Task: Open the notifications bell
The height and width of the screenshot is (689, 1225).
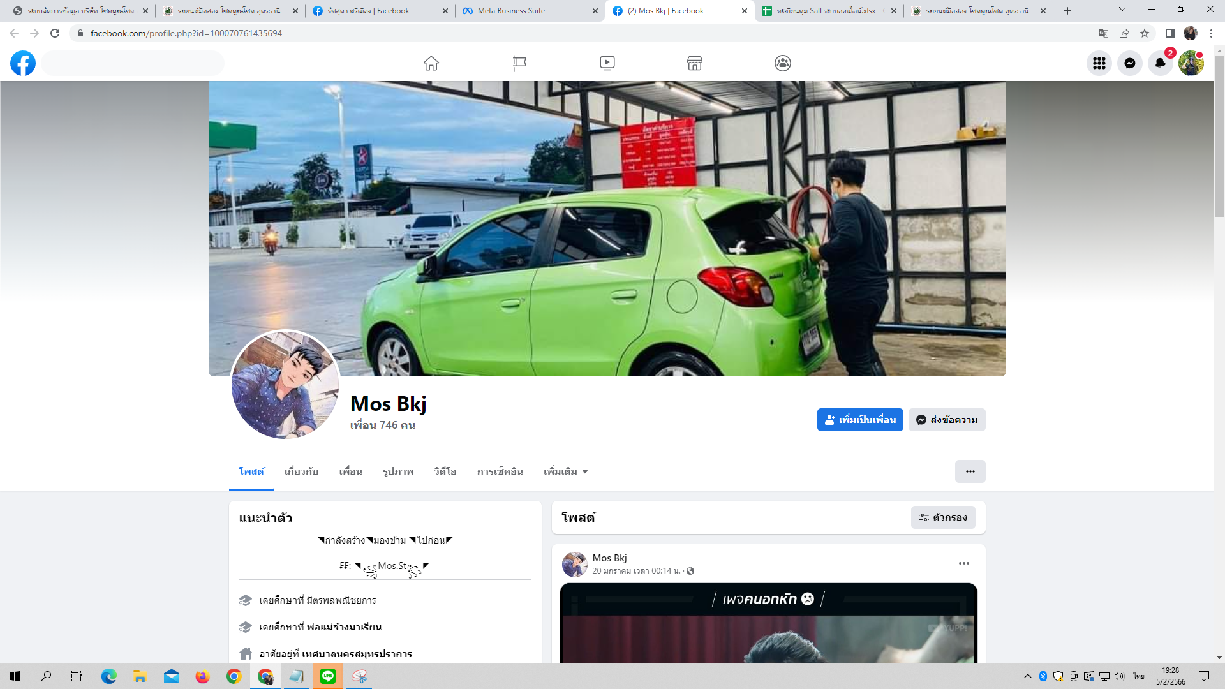Action: (x=1160, y=63)
